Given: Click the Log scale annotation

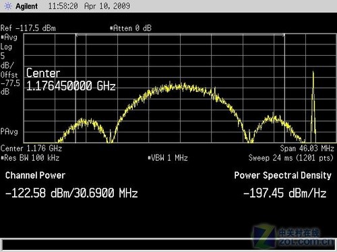Looking at the screenshot, I should [6, 47].
